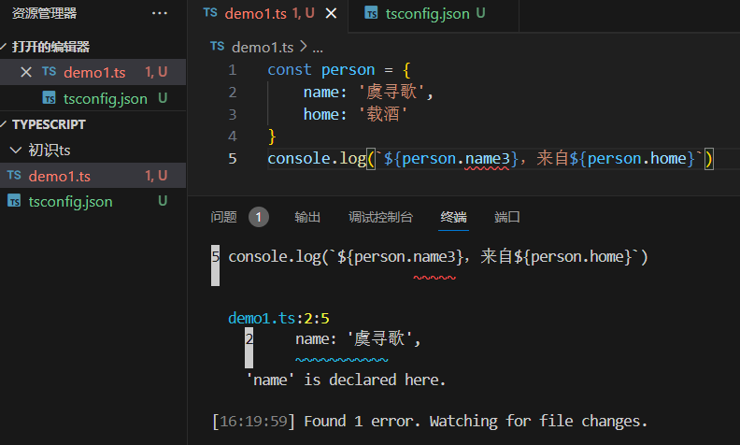Click the TS icon in the breadcrumb
The width and height of the screenshot is (740, 445).
217,46
